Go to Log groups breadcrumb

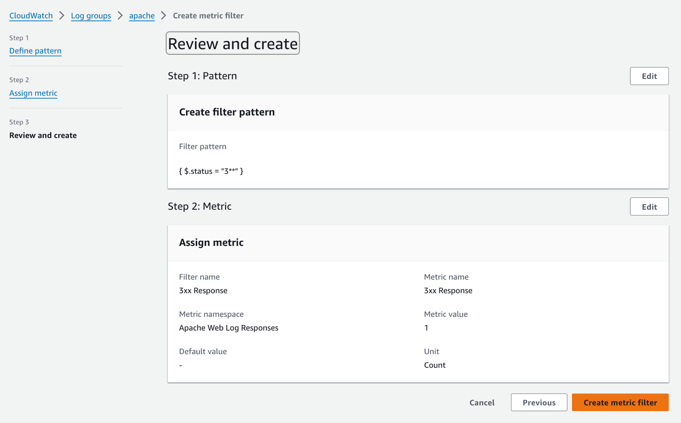point(91,16)
